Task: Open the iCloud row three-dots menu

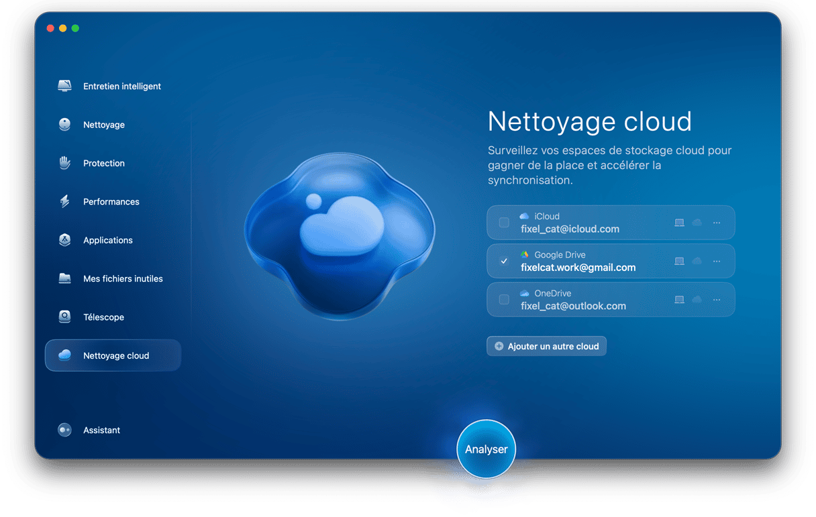Action: click(716, 223)
